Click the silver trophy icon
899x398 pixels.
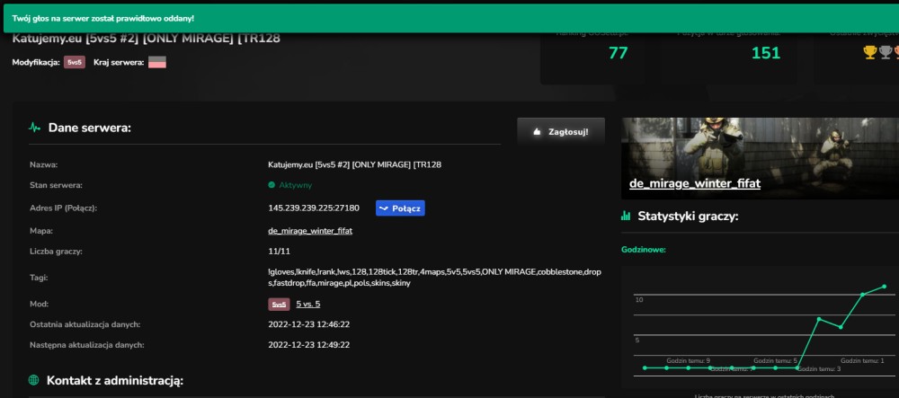pos(886,53)
